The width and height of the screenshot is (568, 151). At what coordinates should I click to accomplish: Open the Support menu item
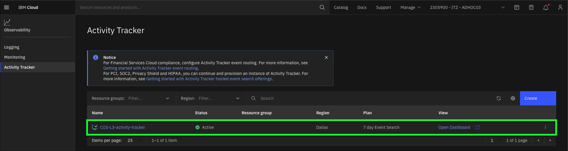pyautogui.click(x=384, y=7)
